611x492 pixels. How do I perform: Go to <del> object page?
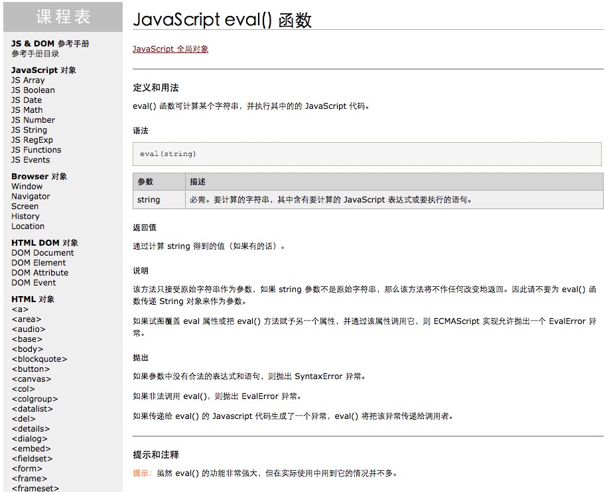tap(24, 419)
